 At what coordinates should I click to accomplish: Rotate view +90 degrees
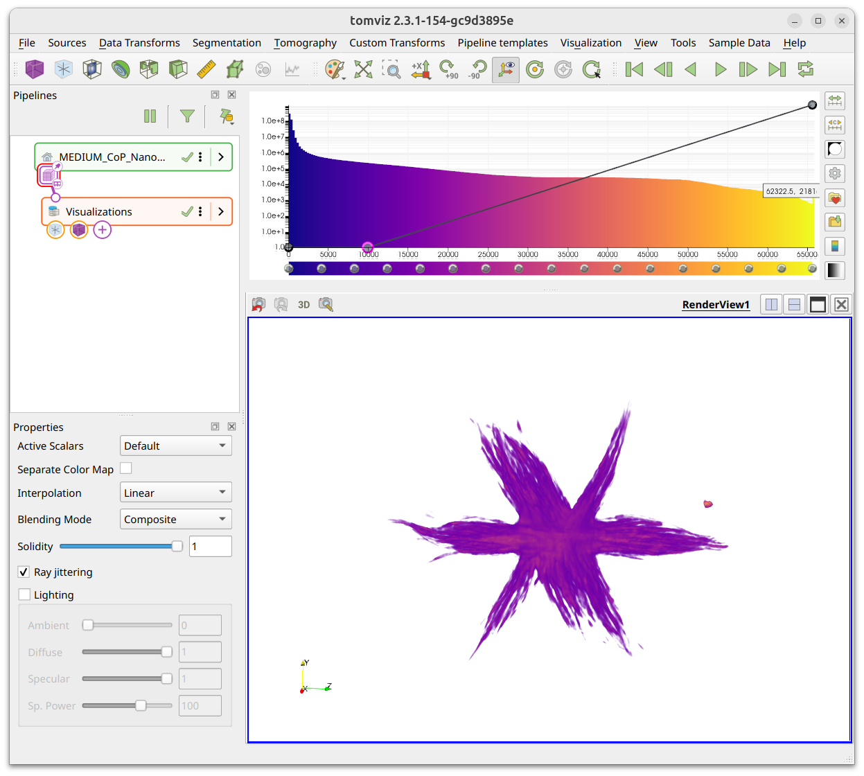[449, 69]
